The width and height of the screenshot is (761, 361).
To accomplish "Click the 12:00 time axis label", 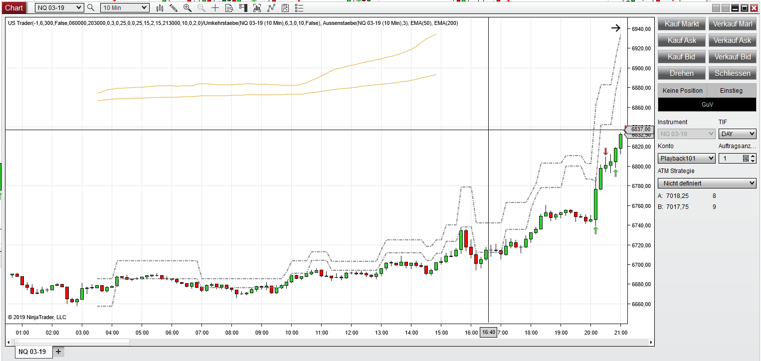I will pyautogui.click(x=352, y=333).
